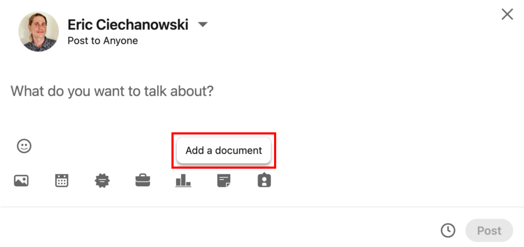This screenshot has height=247, width=524.
Task: Add a photo using the image icon
Action: click(21, 181)
